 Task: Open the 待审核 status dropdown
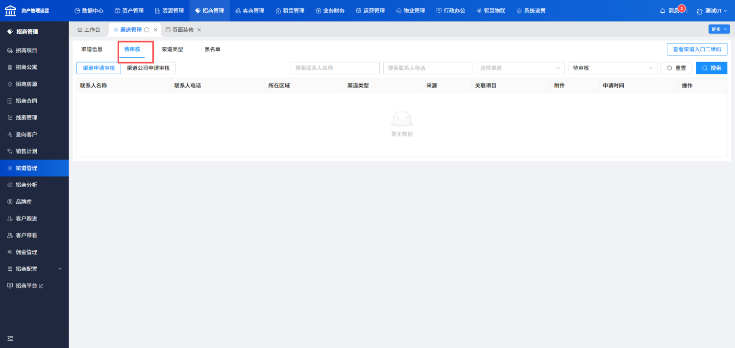tap(612, 68)
